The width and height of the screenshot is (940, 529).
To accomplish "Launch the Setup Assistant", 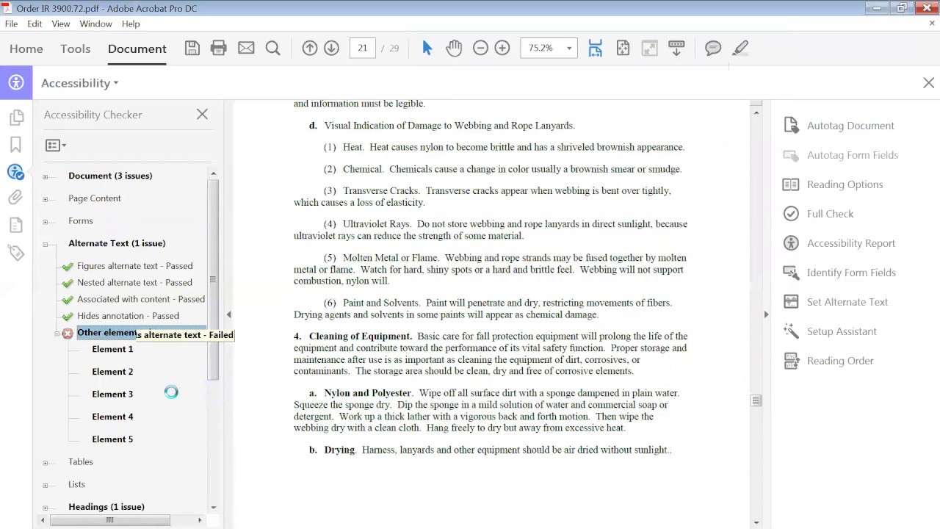I will pos(830,331).
